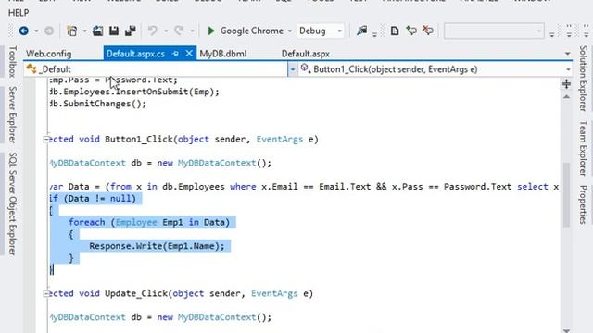Open the Google Chrome browser target dropdown
593x333 pixels.
tap(290, 31)
